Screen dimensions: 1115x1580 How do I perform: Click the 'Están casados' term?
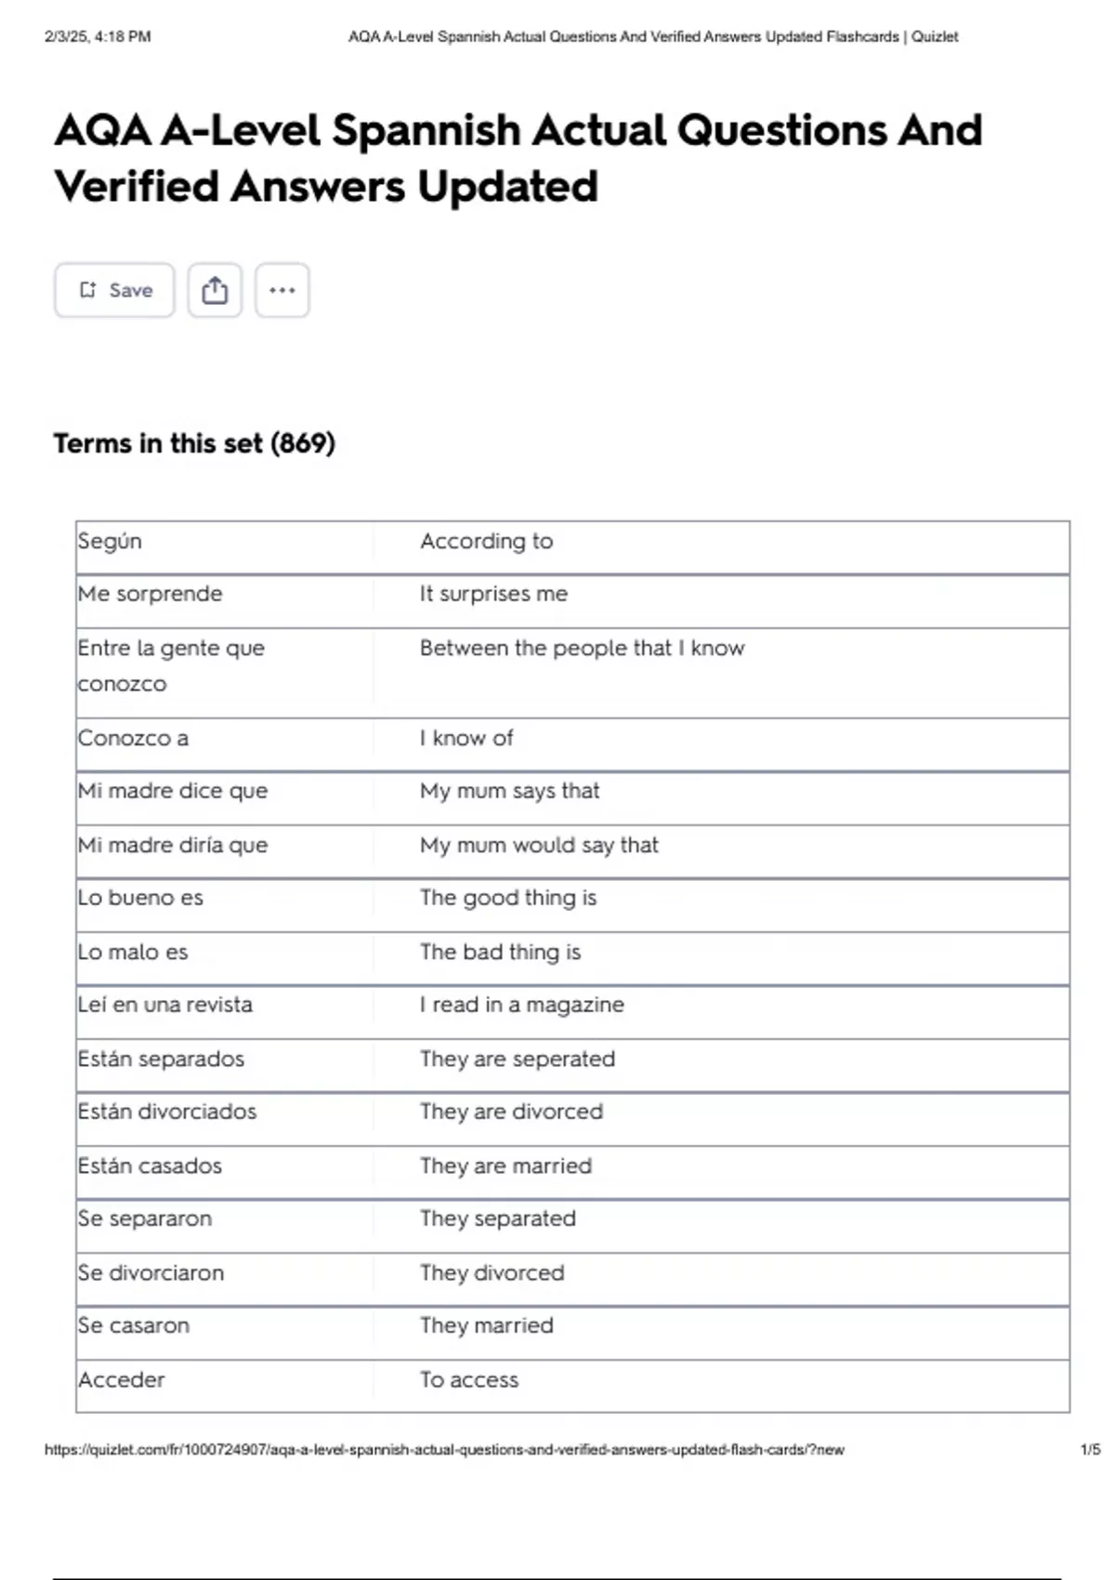click(x=151, y=1165)
